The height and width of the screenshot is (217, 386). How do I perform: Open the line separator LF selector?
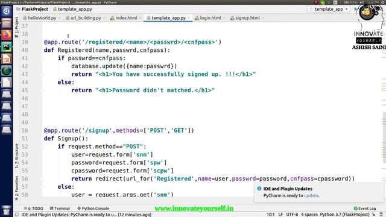280,215
